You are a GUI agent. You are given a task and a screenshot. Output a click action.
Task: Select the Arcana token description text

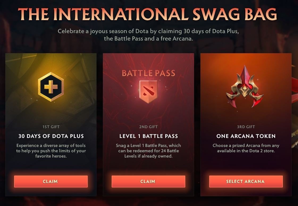246,148
